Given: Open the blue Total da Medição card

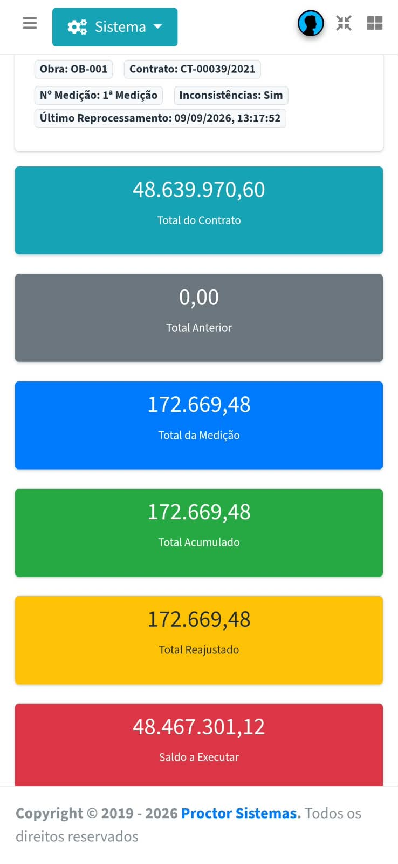Looking at the screenshot, I should [199, 425].
